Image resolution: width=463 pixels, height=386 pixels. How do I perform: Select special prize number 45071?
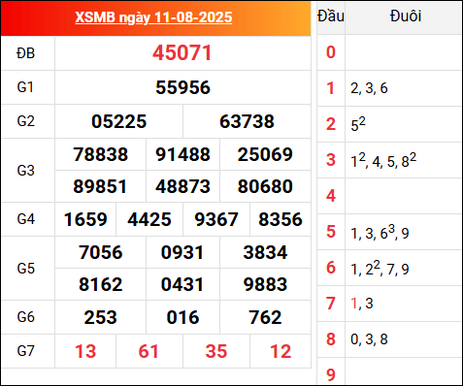(x=182, y=52)
